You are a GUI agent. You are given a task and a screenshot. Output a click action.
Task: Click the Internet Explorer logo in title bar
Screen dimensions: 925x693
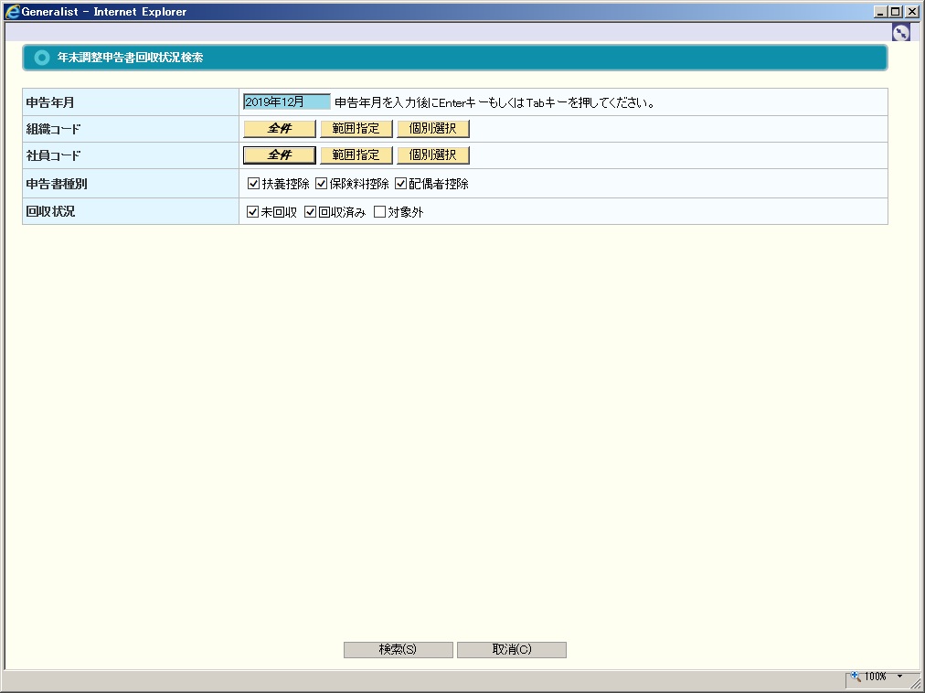pyautogui.click(x=12, y=12)
